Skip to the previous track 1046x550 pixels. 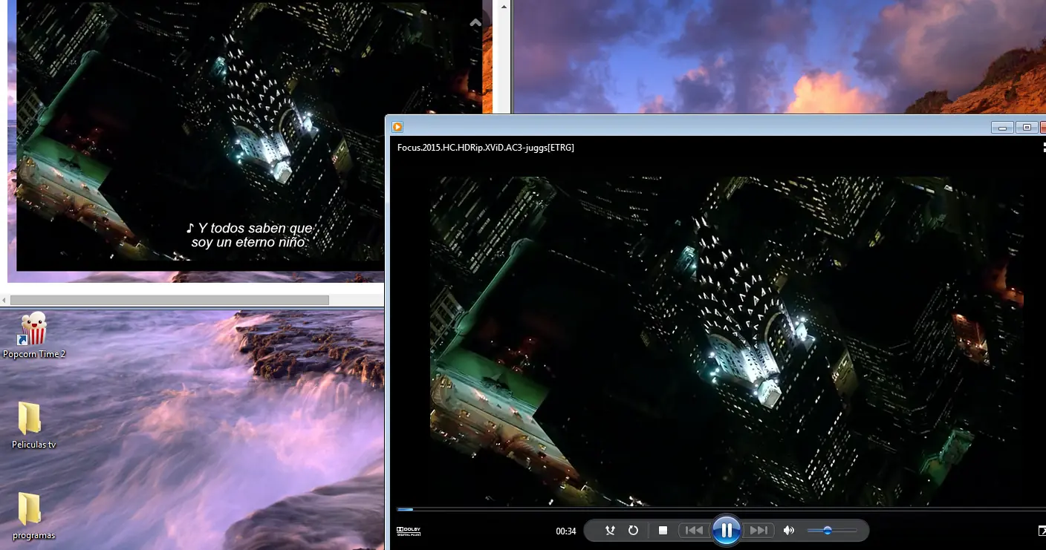tap(694, 531)
